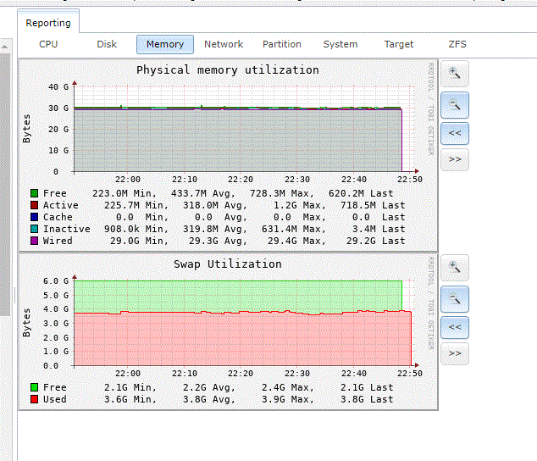This screenshot has height=461, width=537.
Task: Click the '319.8M Avg' Inactive value
Action: (215, 229)
